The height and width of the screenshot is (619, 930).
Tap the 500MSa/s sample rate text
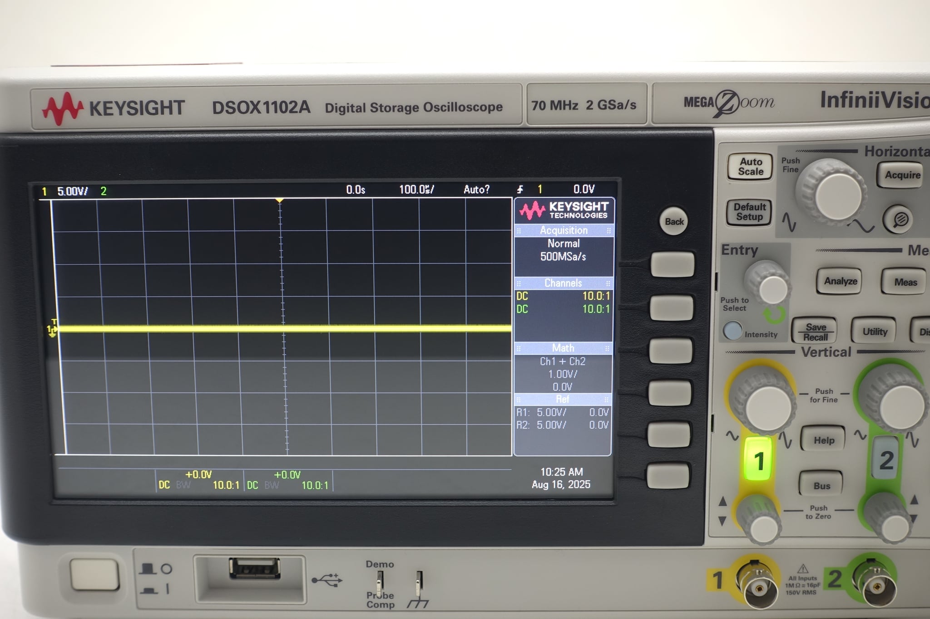[x=563, y=256]
